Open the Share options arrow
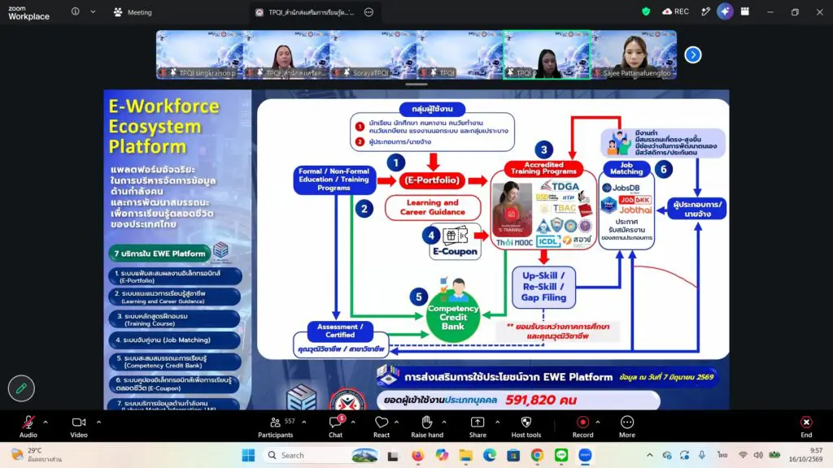 (x=497, y=422)
